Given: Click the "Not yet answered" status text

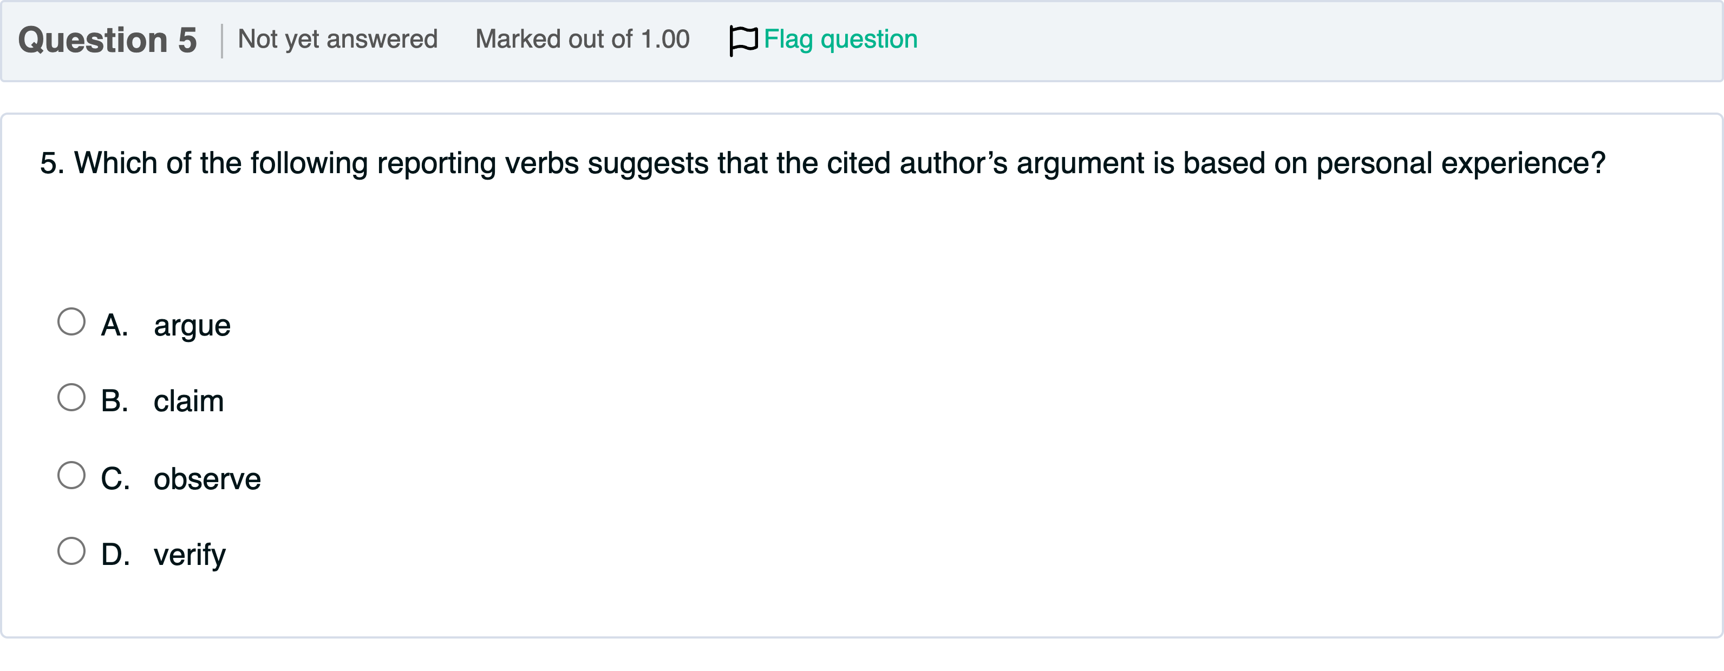Looking at the screenshot, I should (337, 40).
